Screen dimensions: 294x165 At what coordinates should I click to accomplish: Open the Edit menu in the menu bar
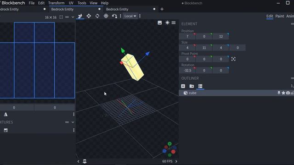pyautogui.click(x=41, y=3)
